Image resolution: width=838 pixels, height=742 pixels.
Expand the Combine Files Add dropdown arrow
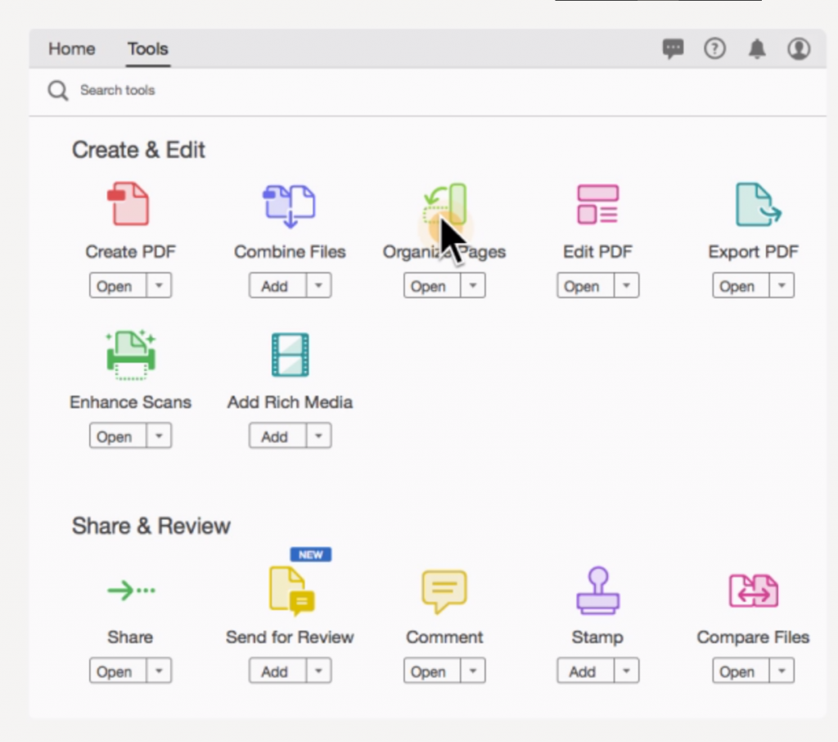(318, 286)
